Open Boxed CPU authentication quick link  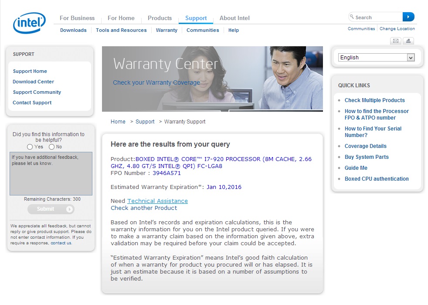pyautogui.click(x=377, y=179)
